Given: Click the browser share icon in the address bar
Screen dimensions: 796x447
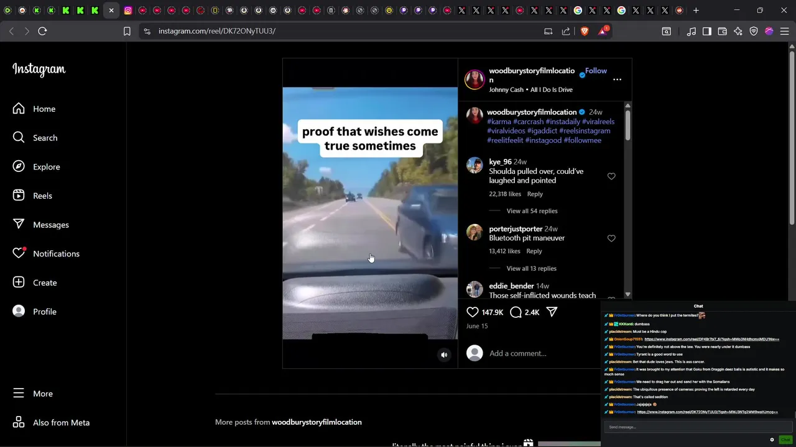Looking at the screenshot, I should pyautogui.click(x=566, y=31).
